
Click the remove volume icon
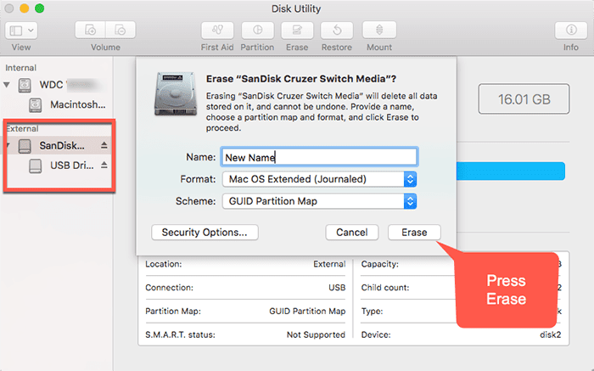click(118, 31)
